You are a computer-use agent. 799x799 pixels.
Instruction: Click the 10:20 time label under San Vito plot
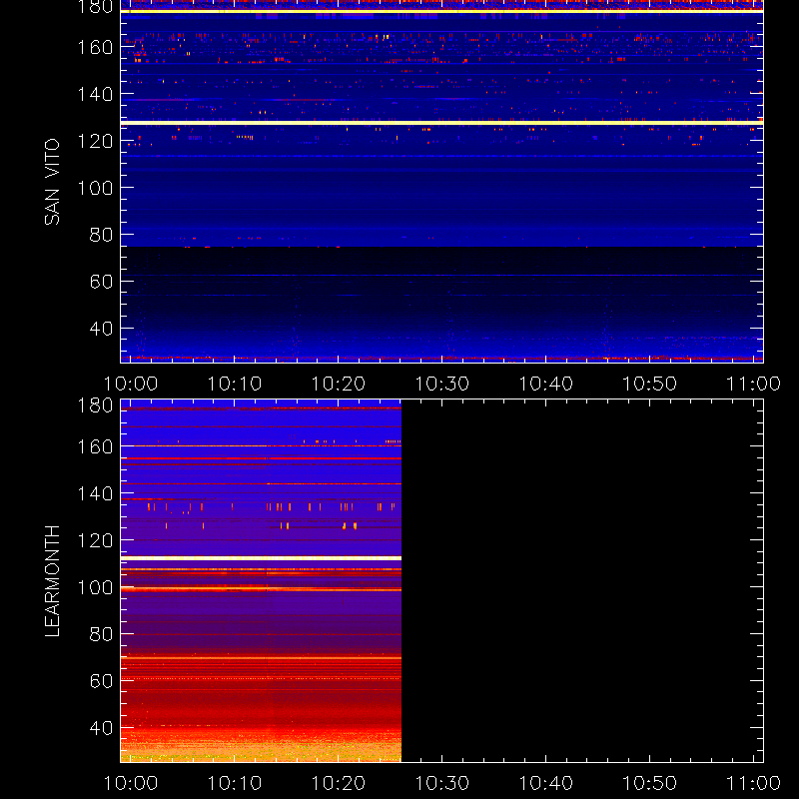pos(339,384)
